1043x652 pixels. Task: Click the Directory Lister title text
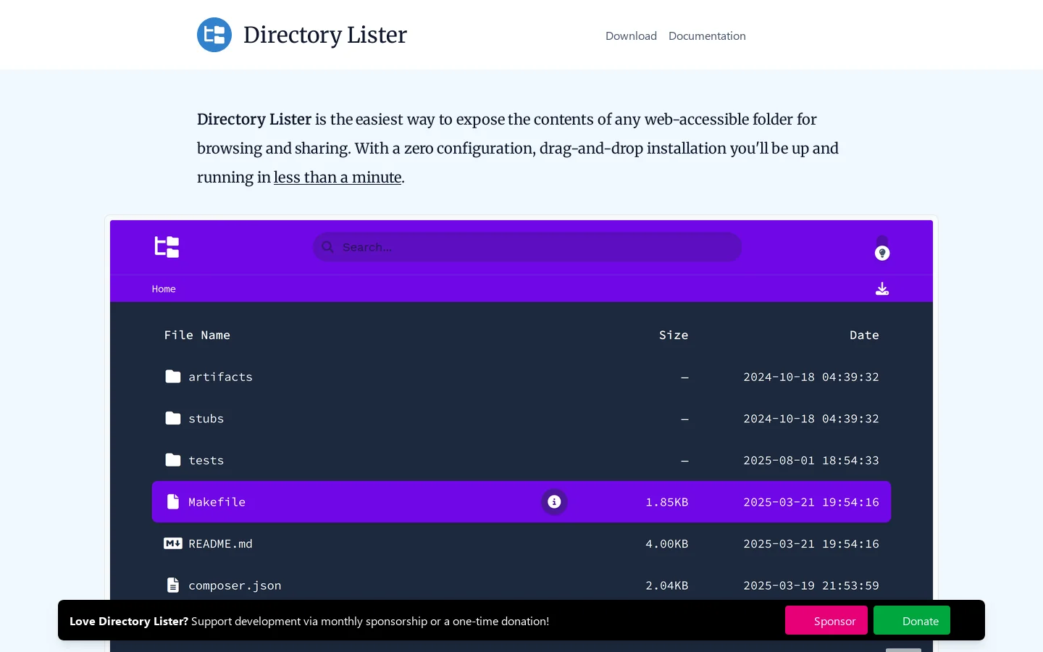[x=325, y=35]
